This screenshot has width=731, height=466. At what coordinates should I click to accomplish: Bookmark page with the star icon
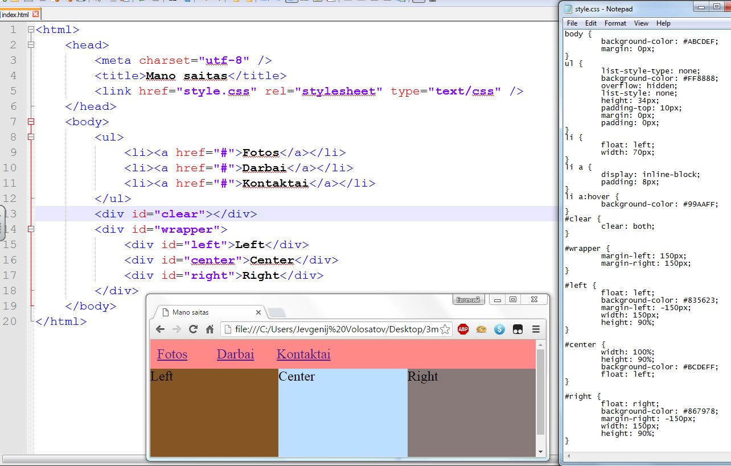(445, 329)
